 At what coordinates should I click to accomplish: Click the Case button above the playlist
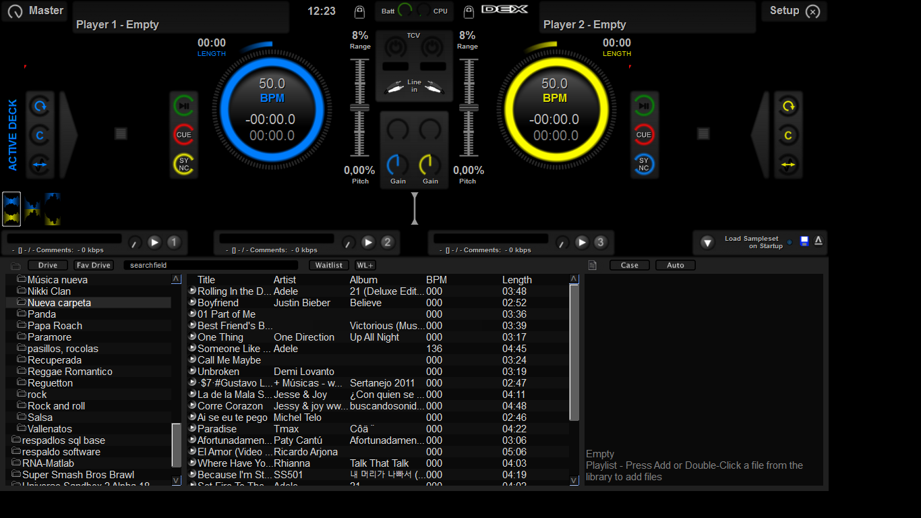(x=629, y=264)
